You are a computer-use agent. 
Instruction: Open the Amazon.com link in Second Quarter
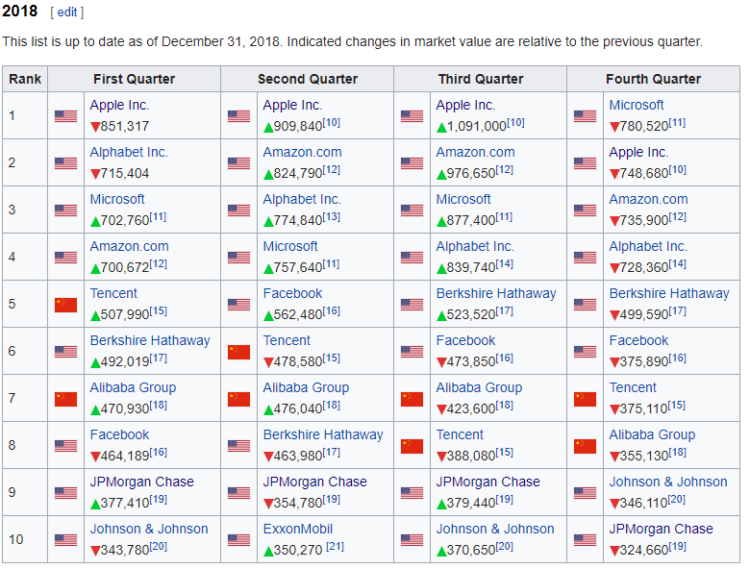pyautogui.click(x=302, y=153)
